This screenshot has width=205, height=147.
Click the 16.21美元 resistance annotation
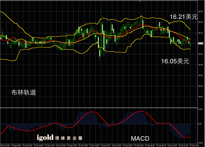184,17
